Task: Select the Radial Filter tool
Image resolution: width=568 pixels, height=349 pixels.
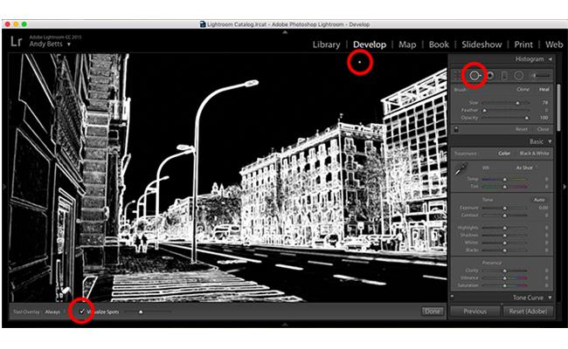Action: point(519,76)
